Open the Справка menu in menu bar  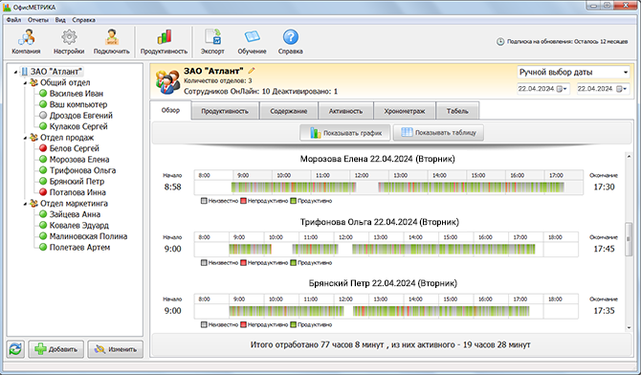click(x=84, y=20)
